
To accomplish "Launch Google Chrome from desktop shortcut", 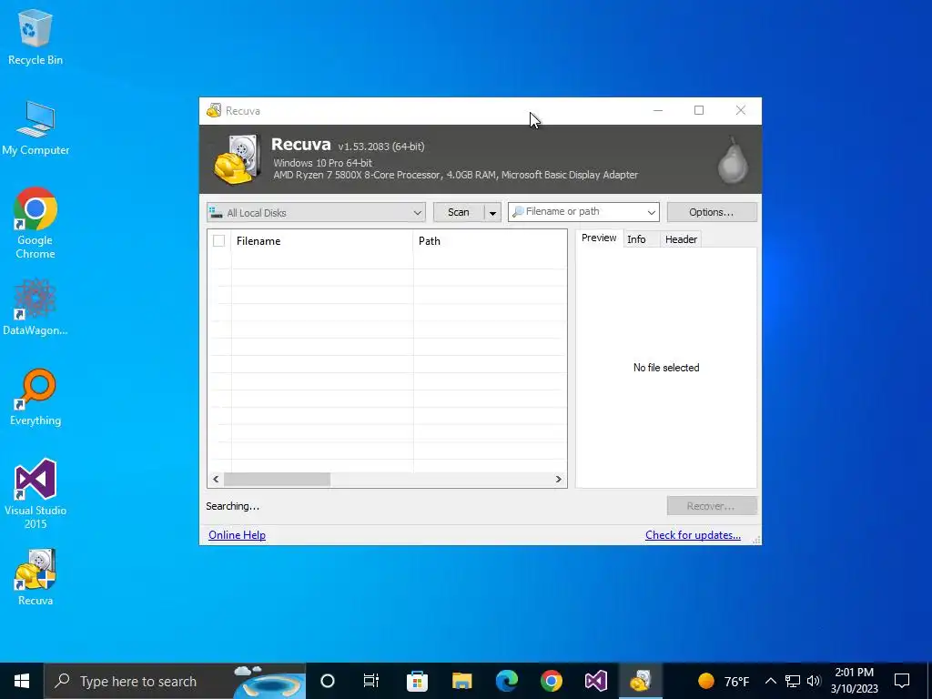I will coord(35,224).
